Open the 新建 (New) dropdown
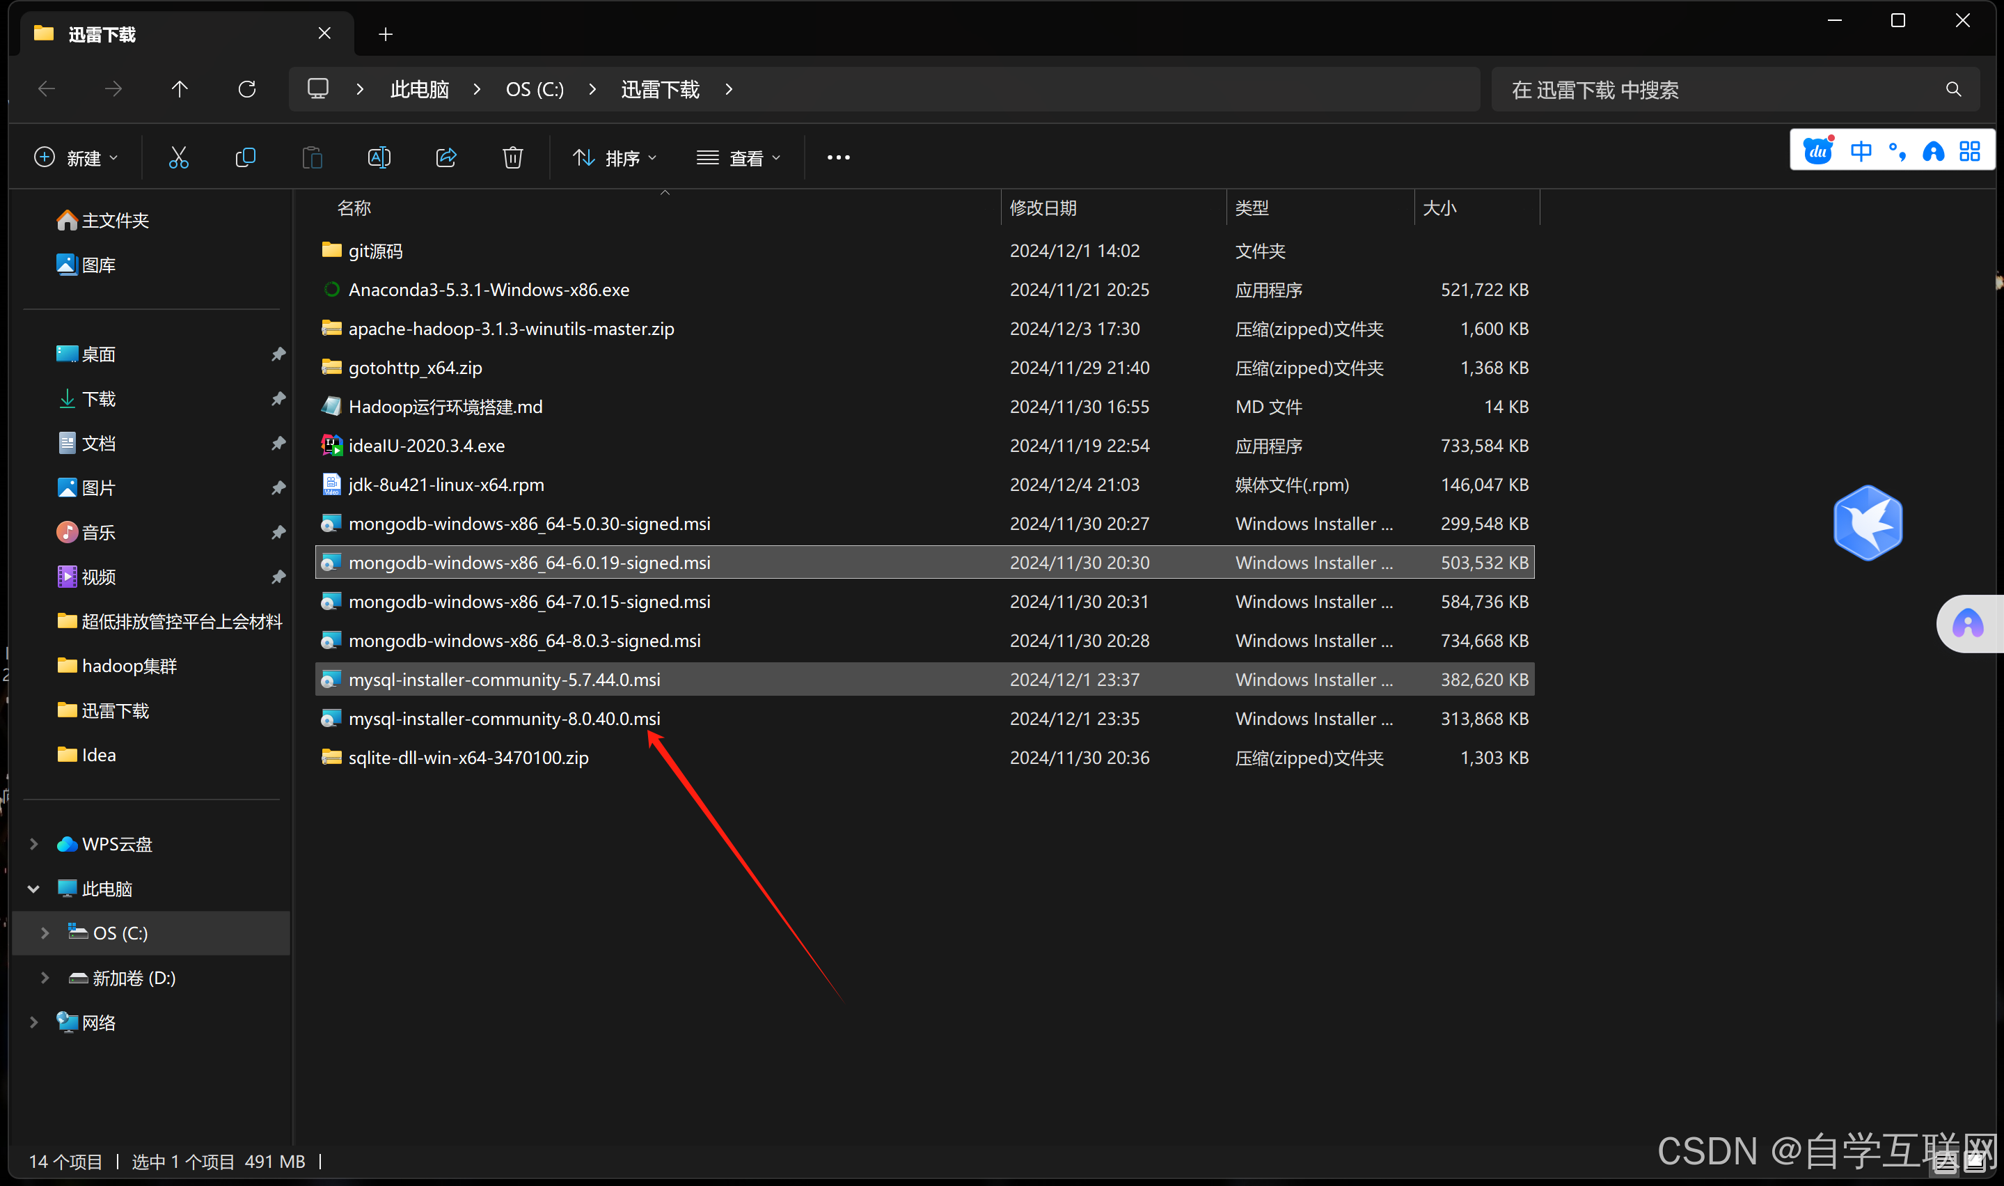Image resolution: width=2004 pixels, height=1186 pixels. pyautogui.click(x=77, y=157)
